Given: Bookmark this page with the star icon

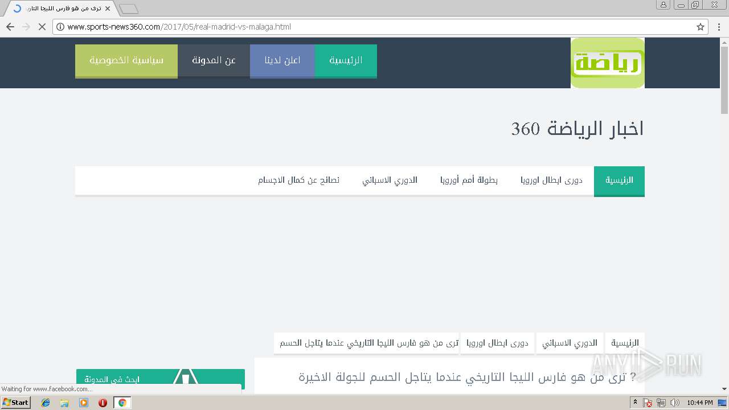Looking at the screenshot, I should pyautogui.click(x=701, y=27).
